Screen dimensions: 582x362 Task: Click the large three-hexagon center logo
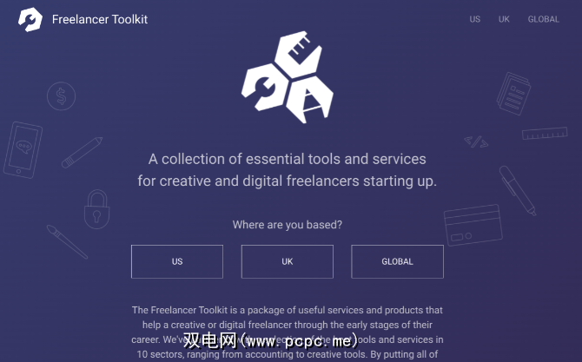[x=288, y=77]
